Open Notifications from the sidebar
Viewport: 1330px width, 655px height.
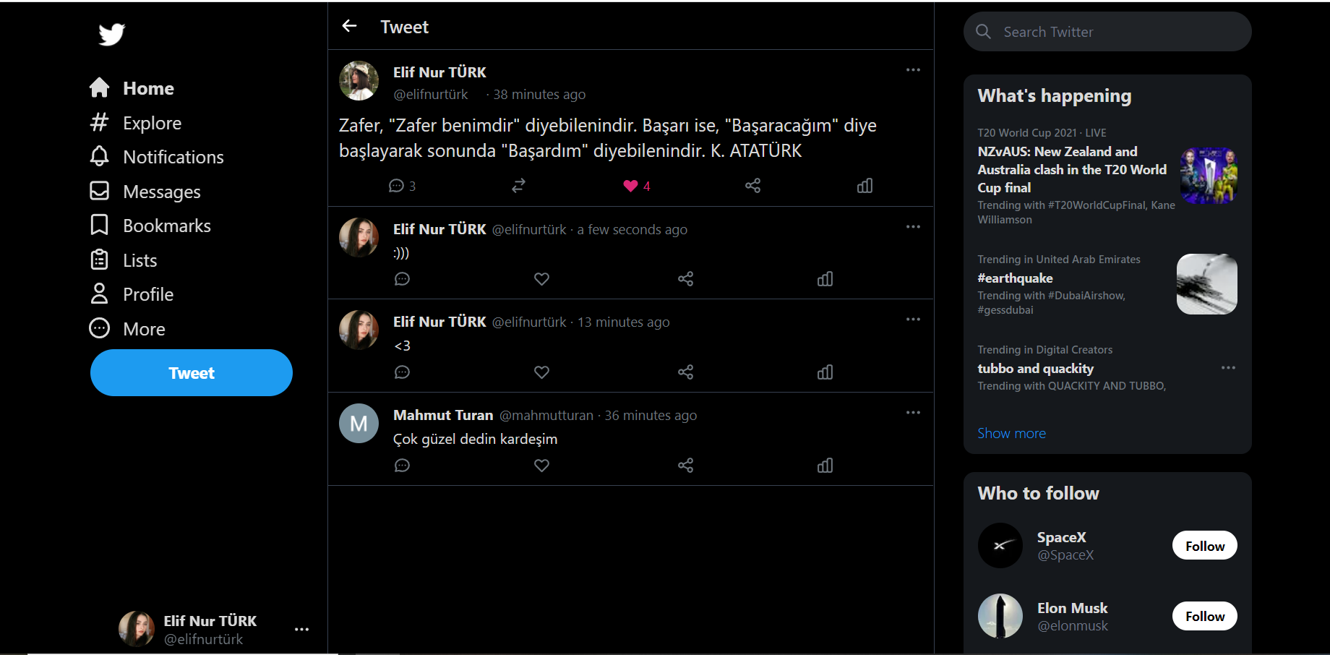tap(156, 157)
